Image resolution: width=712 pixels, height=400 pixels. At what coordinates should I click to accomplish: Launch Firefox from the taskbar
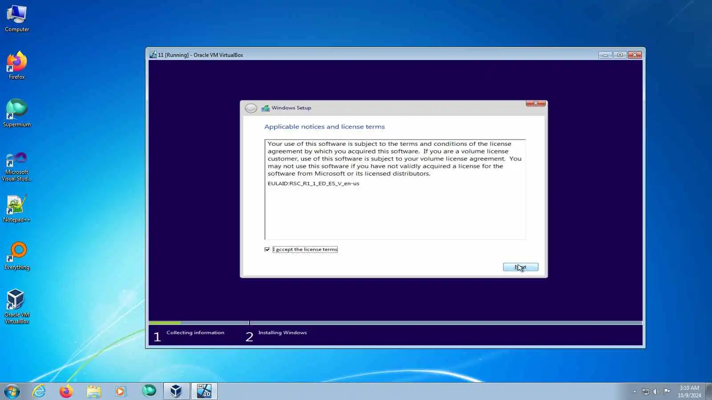[66, 391]
